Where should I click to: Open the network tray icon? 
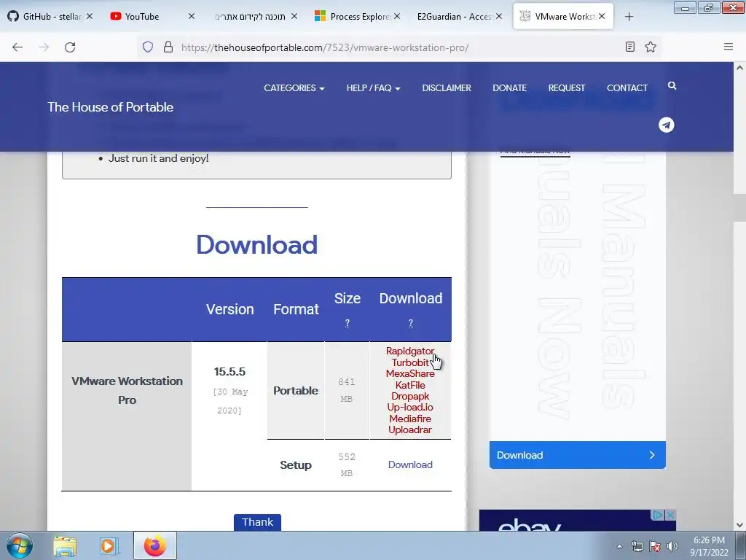(637, 546)
